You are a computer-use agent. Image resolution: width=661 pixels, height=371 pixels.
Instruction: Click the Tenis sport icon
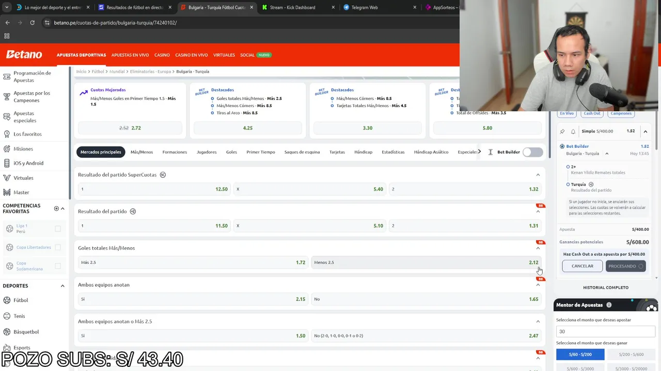click(x=7, y=316)
